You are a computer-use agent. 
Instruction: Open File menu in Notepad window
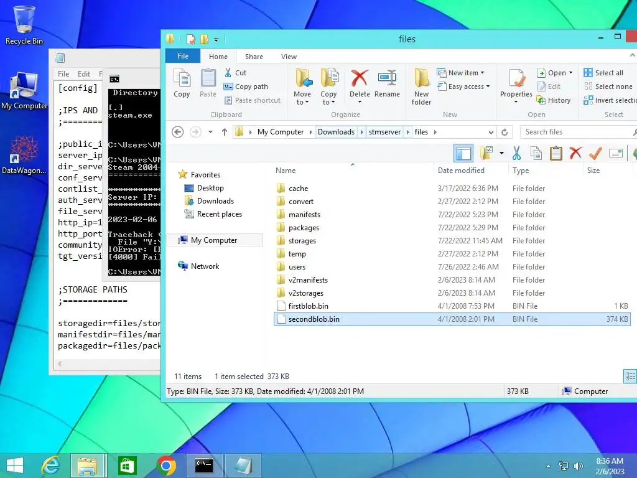[x=63, y=74]
